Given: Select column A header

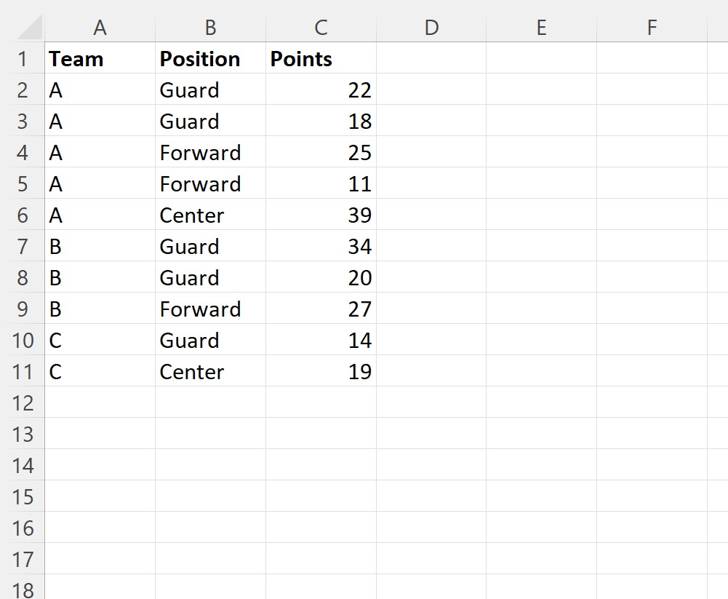Looking at the screenshot, I should (100, 28).
